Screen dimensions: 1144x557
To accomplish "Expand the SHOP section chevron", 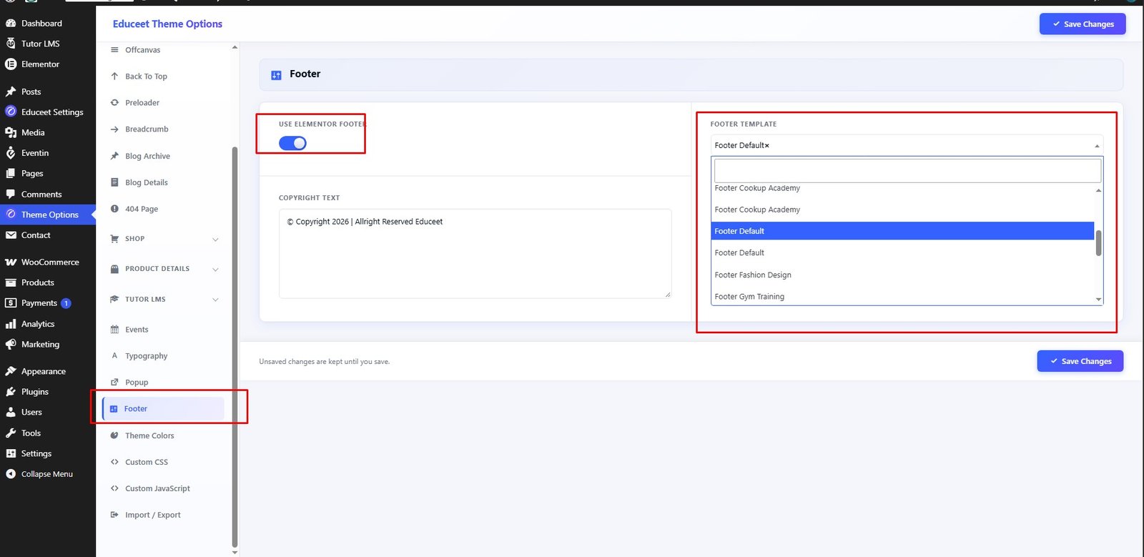I will 215,239.
